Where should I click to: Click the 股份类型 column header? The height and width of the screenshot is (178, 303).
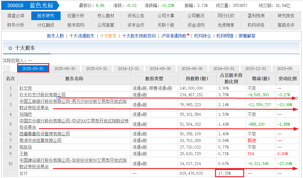154,78
